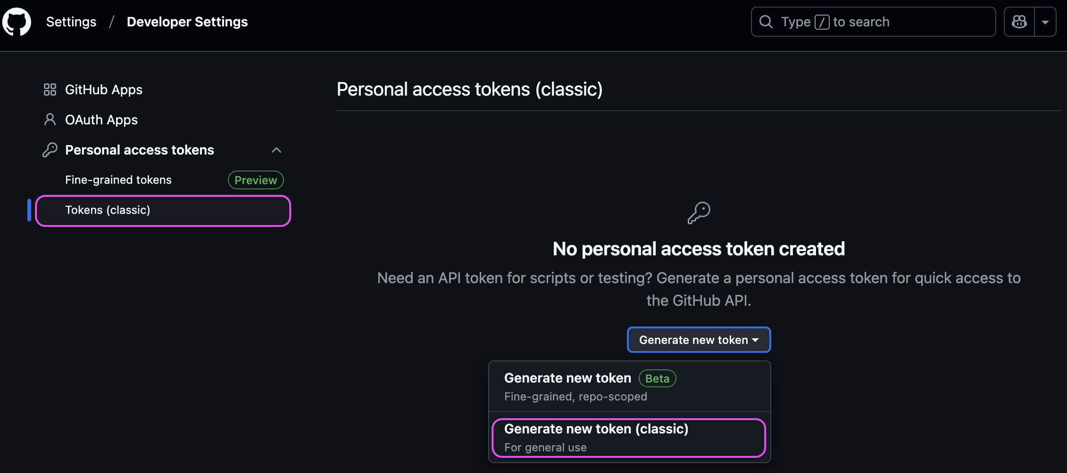
Task: Go to Settings breadcrumb link
Action: pos(71,22)
